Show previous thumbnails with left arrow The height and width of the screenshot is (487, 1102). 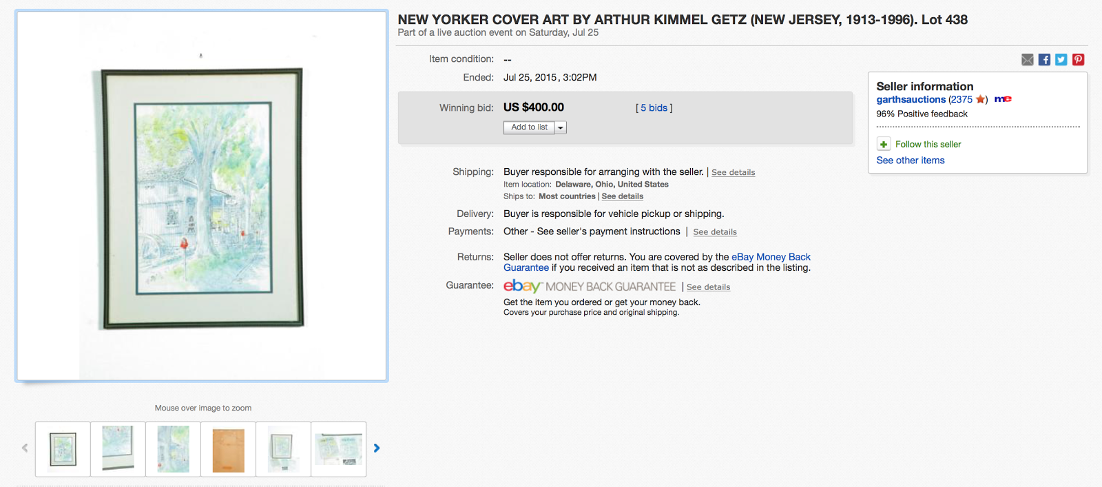tap(25, 448)
